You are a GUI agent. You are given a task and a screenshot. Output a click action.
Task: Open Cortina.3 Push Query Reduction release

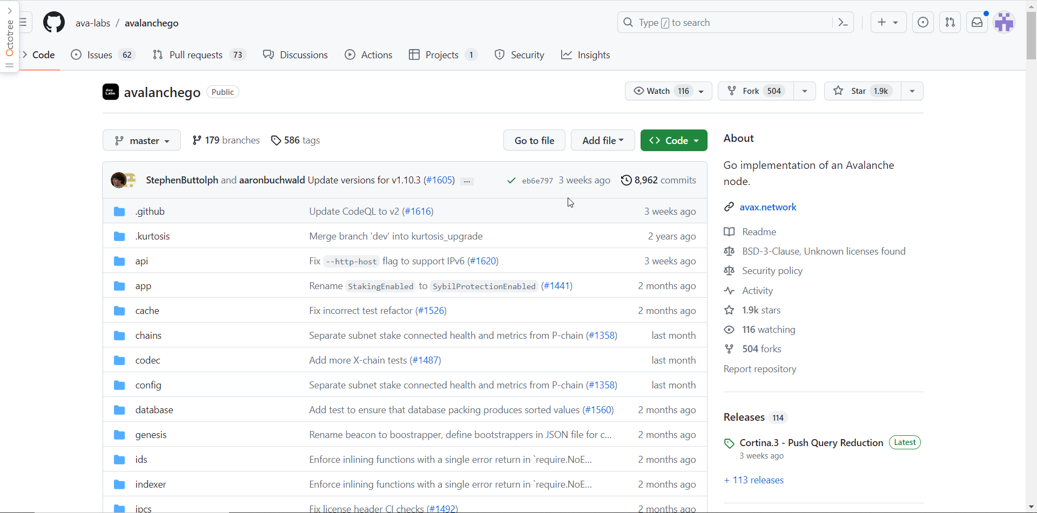click(811, 443)
